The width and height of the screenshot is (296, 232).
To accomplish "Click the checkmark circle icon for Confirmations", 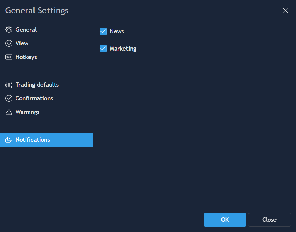I will (9, 98).
